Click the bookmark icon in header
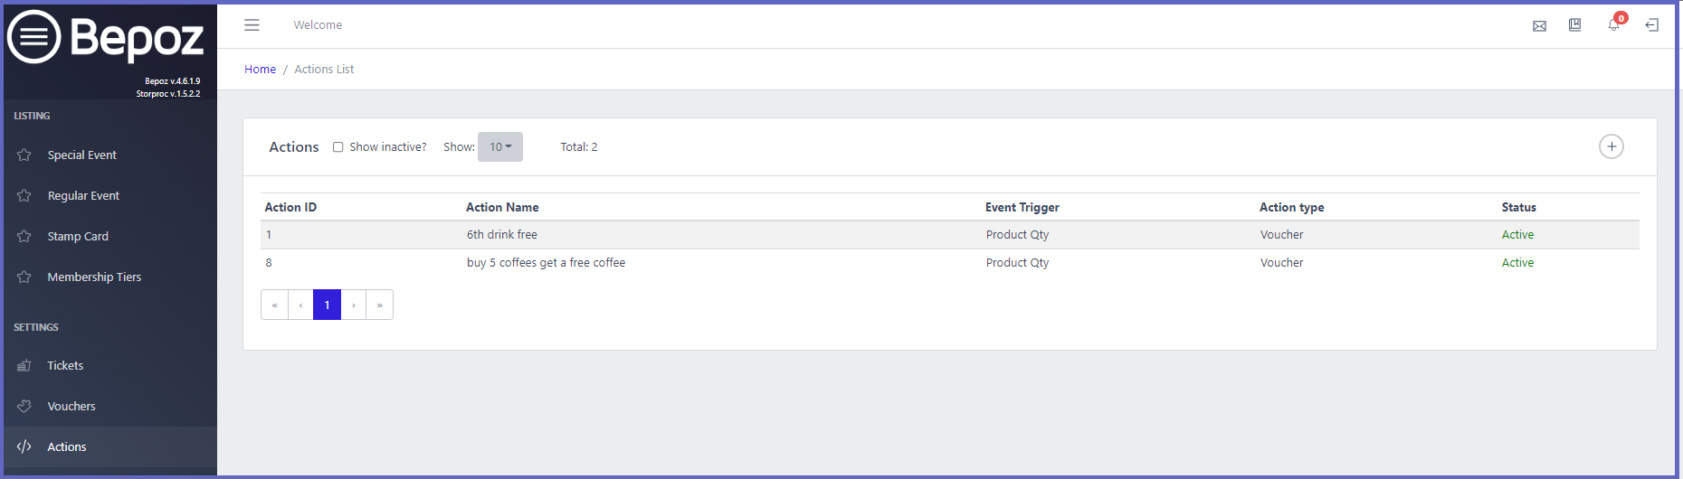The height and width of the screenshot is (479, 1683). coord(1574,25)
